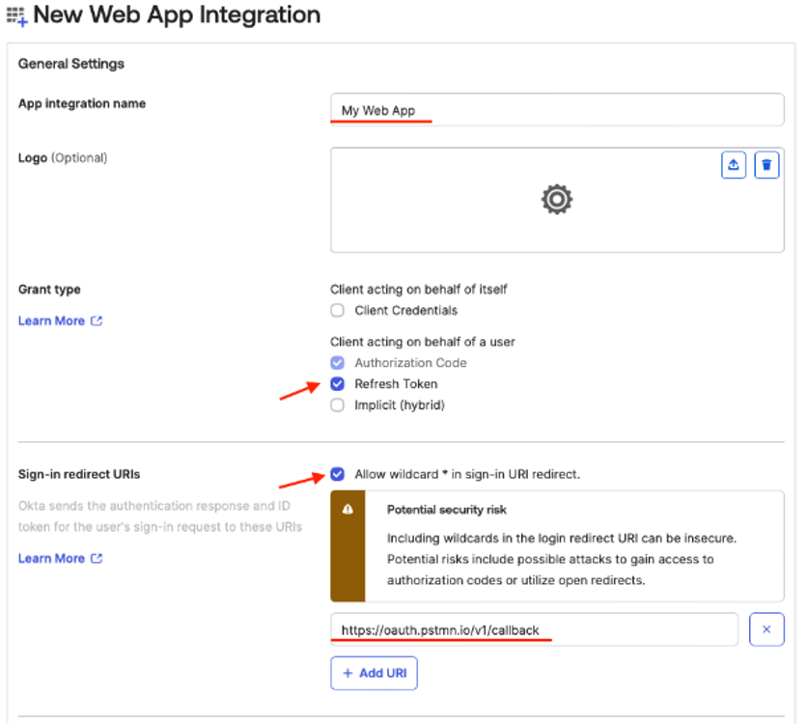Click the warning triangle icon in security notice

click(348, 510)
